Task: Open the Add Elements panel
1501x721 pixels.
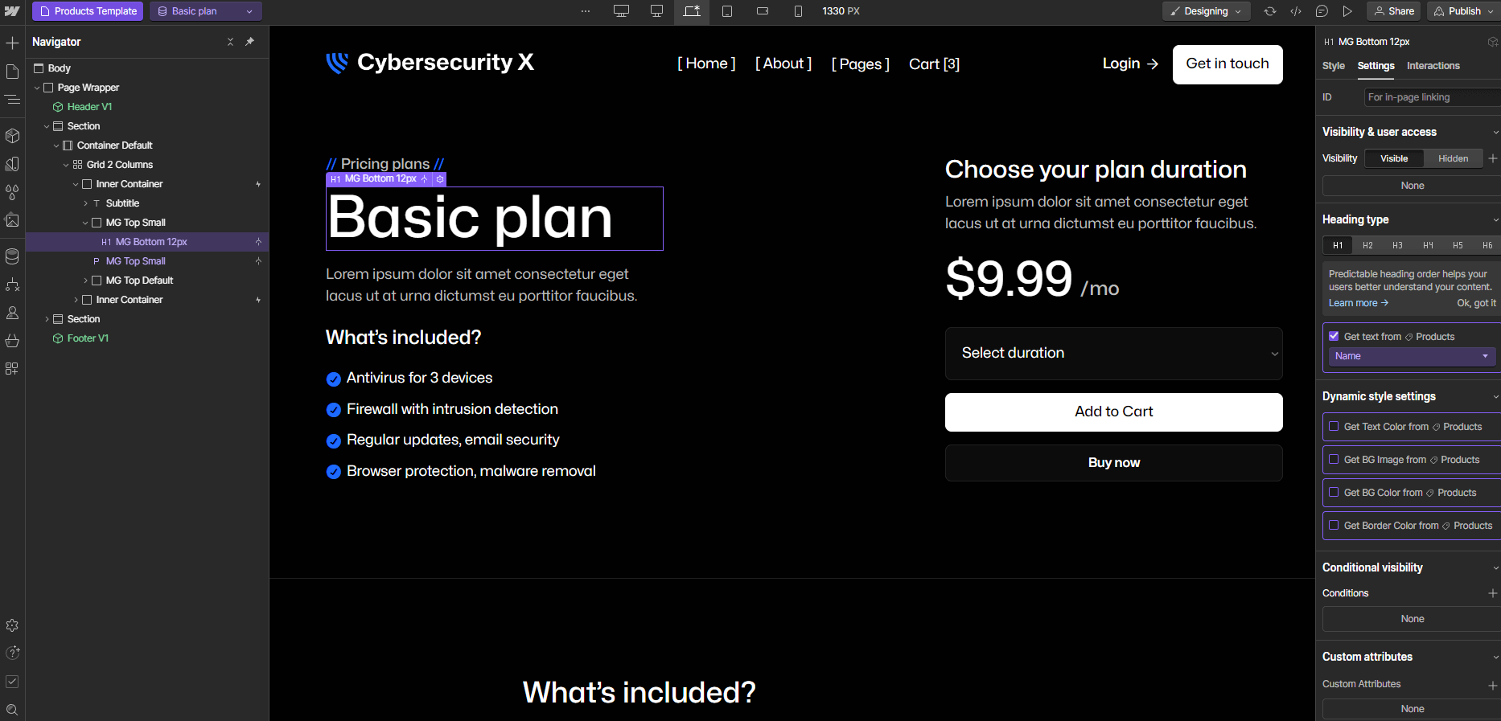Action: (12, 43)
